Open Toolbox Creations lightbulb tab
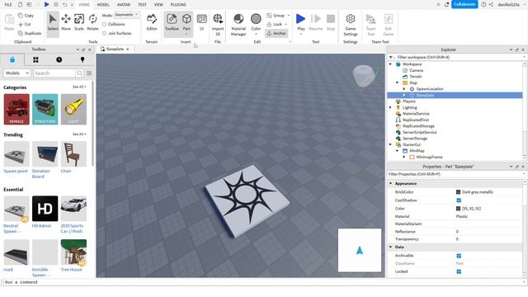 pyautogui.click(x=82, y=59)
